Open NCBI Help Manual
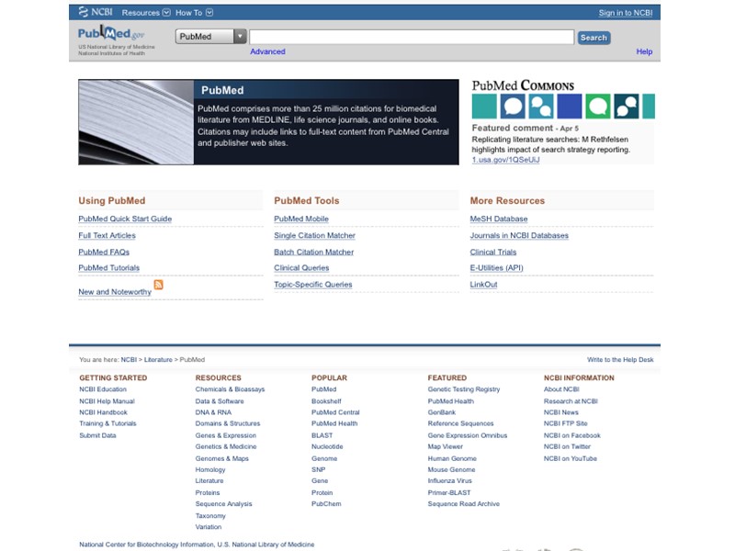Viewport: 735px width, 551px height. coord(107,401)
